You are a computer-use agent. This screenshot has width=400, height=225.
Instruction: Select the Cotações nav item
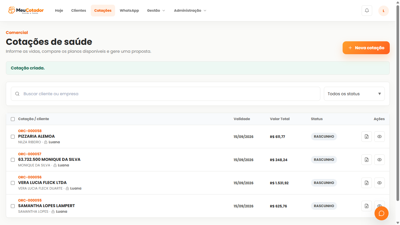103,11
